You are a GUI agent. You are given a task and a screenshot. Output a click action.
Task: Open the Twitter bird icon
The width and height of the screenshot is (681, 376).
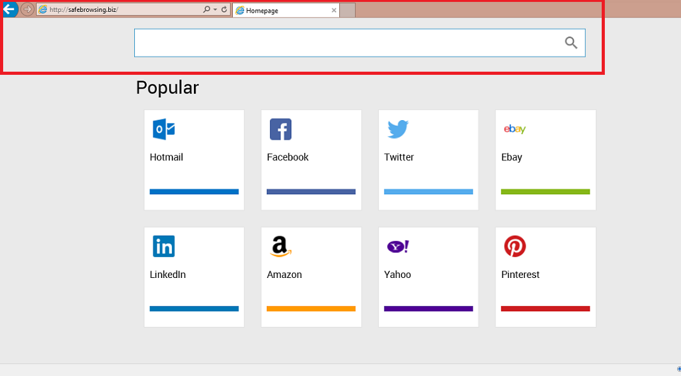point(398,130)
